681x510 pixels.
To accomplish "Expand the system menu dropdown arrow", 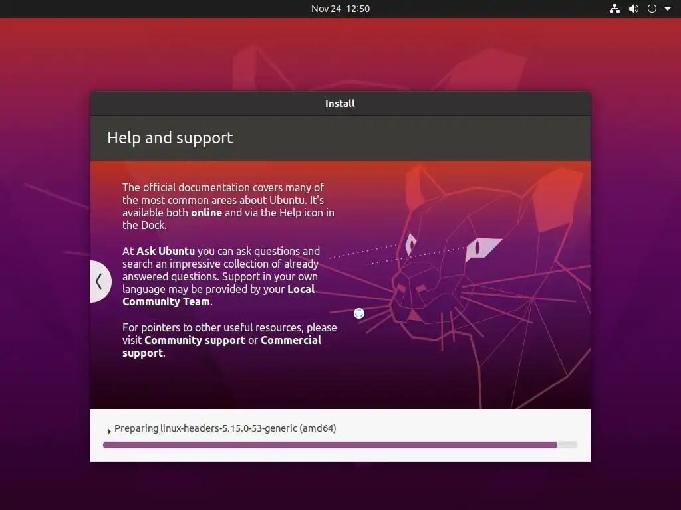I will pos(668,9).
